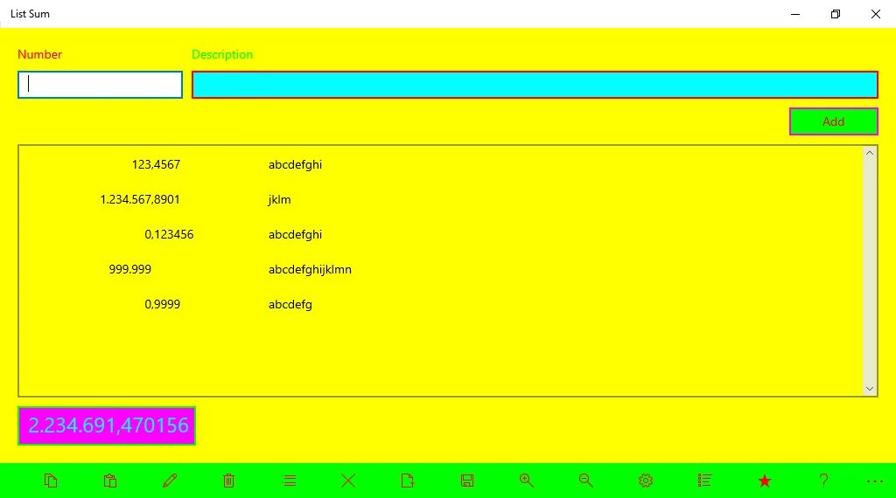Viewport: 896px width, 498px height.
Task: Expand the toolbar with the three-dots button
Action: click(875, 481)
